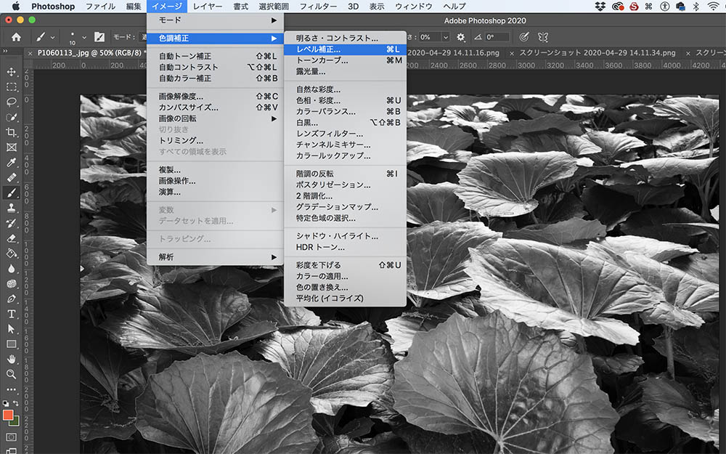Toggle the butterfly symmetry paint option
This screenshot has height=454, width=726.
pyautogui.click(x=542, y=36)
